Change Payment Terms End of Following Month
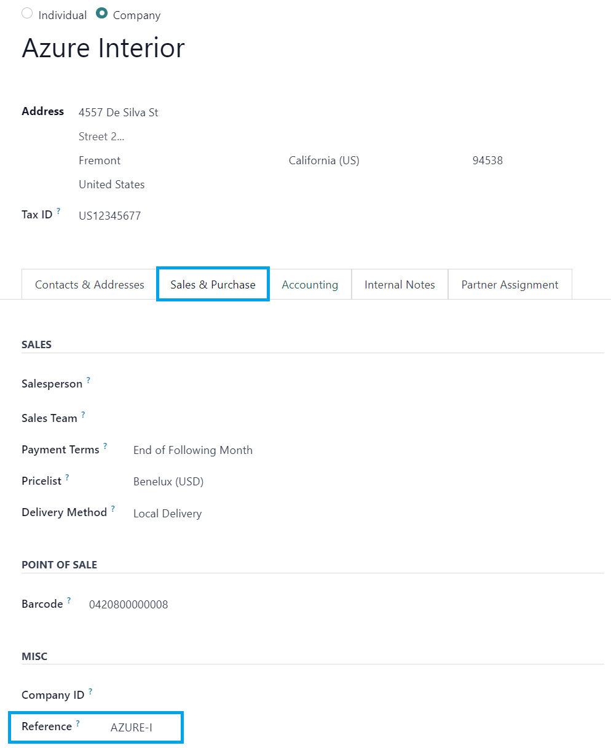 [193, 450]
